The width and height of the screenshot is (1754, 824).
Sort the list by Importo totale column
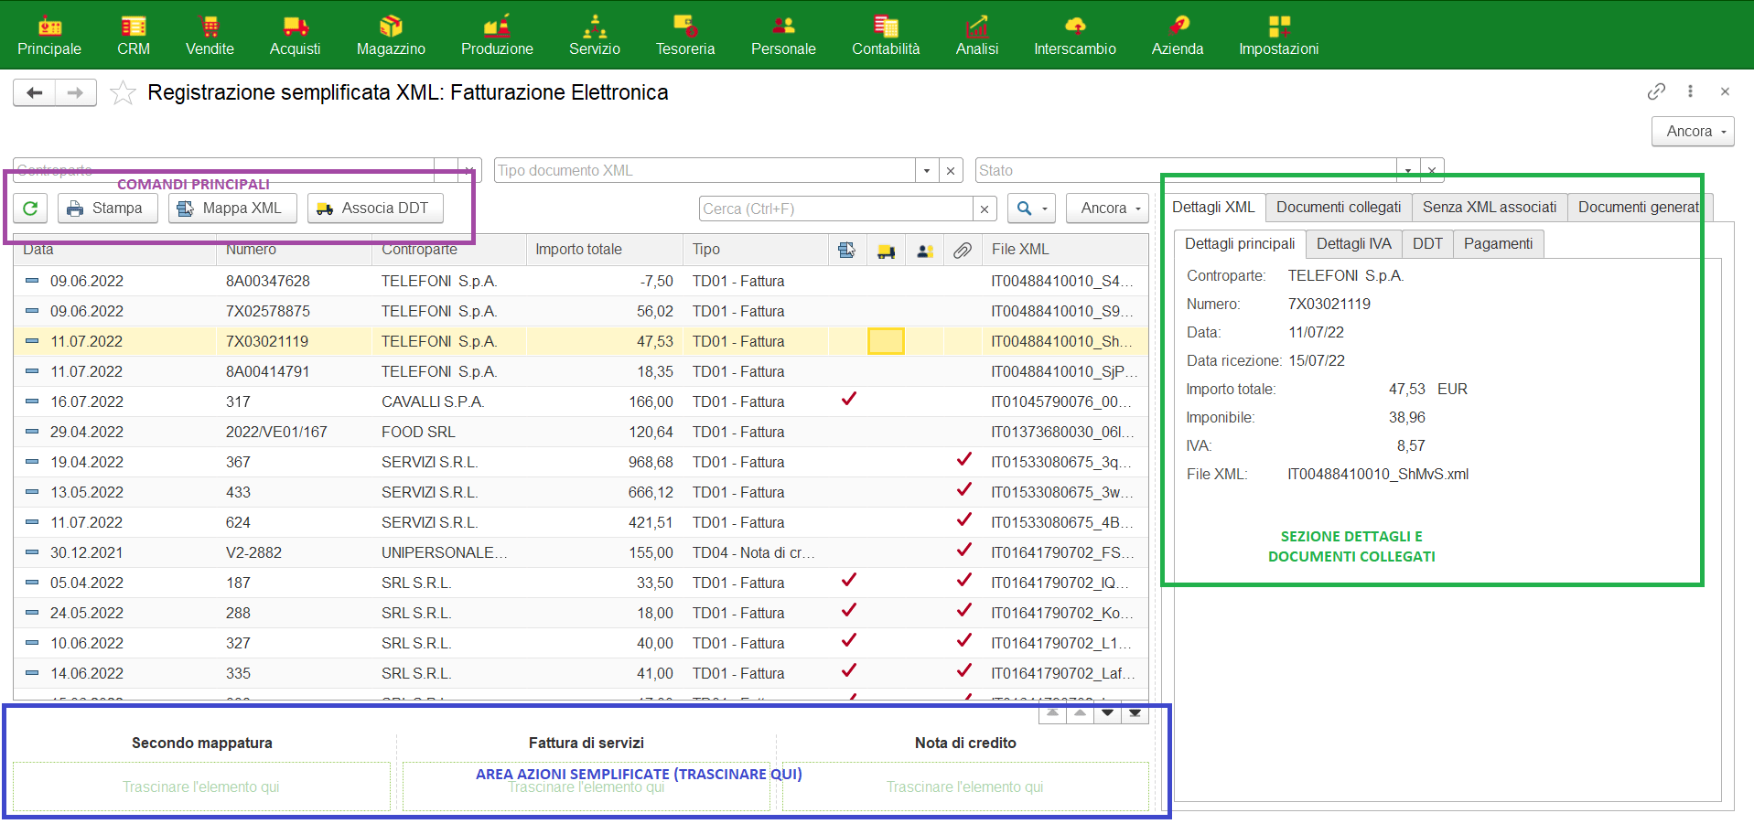click(x=604, y=250)
